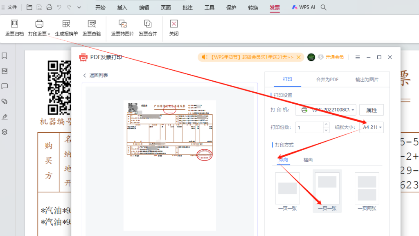The image size is (419, 236).
Task: Go back via 返回列表 link
Action: pyautogui.click(x=95, y=76)
